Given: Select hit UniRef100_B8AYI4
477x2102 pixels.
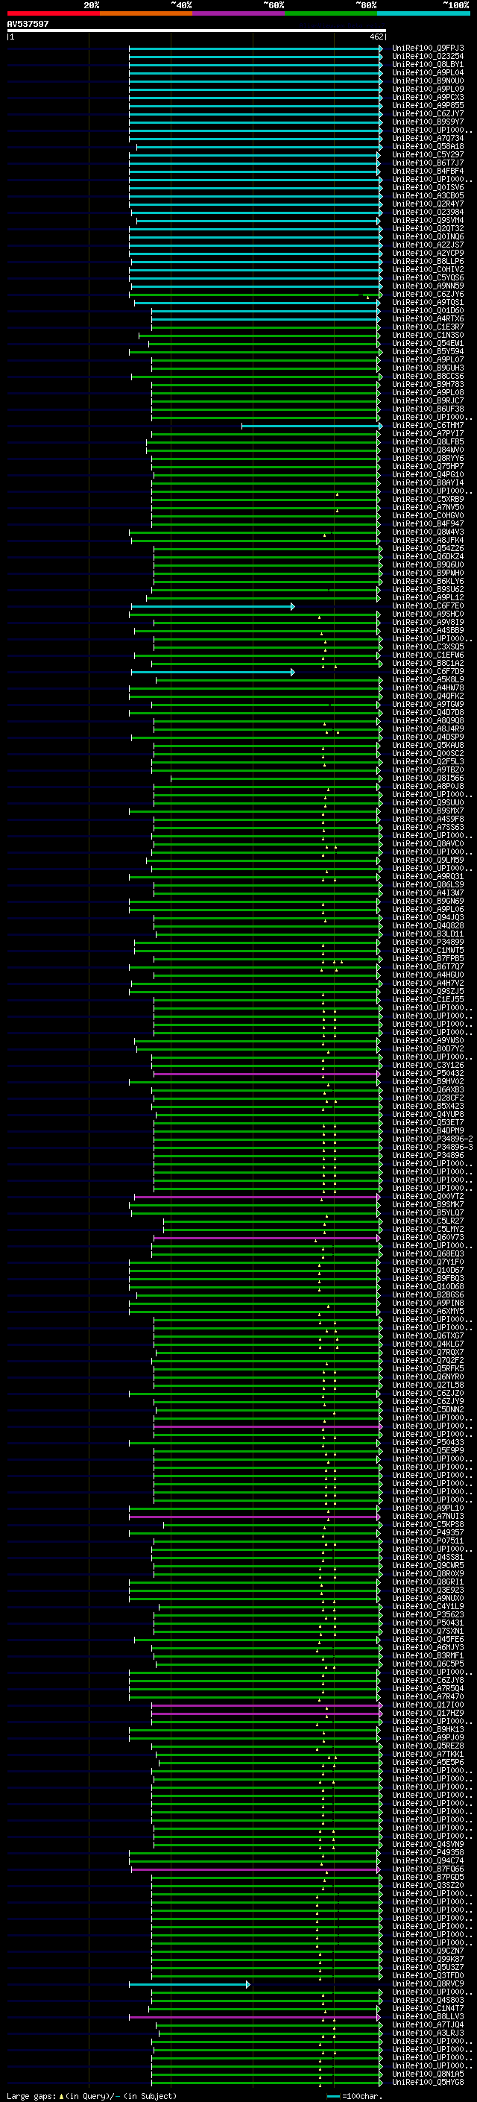Looking at the screenshot, I should (x=427, y=483).
